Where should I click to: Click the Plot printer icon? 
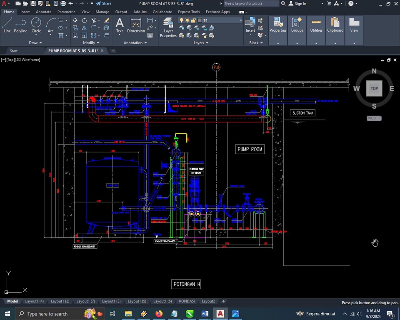pos(63,4)
